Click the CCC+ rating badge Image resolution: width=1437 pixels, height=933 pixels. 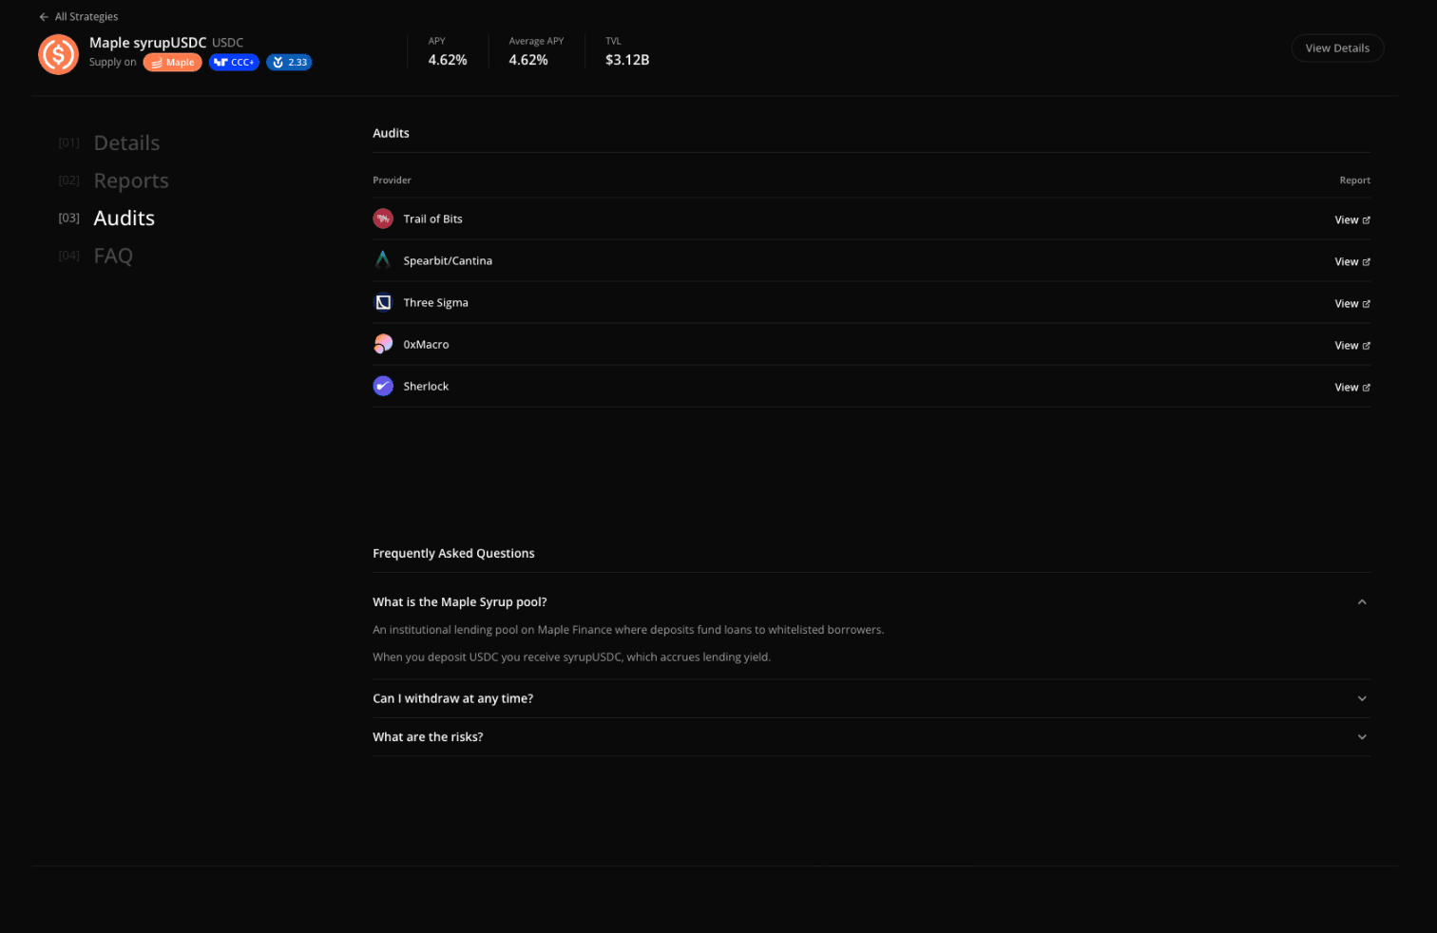[234, 63]
